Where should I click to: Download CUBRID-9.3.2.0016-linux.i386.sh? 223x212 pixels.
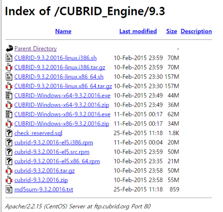[55, 58]
